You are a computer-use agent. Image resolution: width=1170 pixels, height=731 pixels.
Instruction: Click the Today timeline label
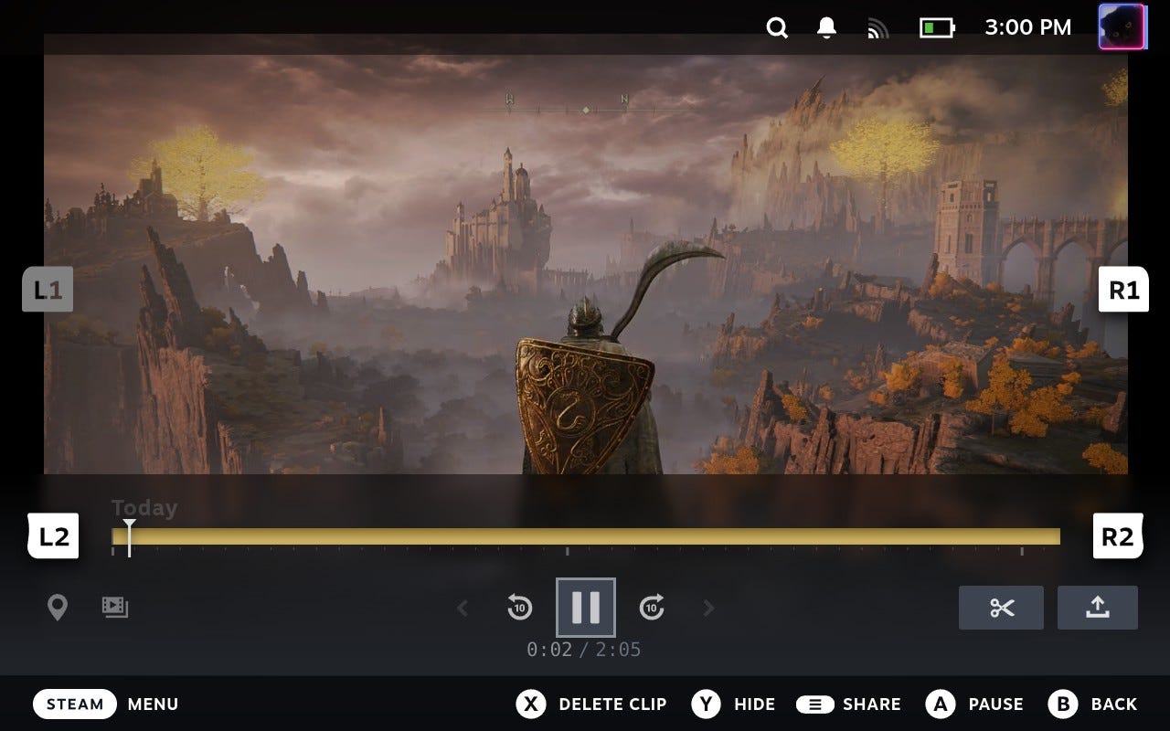(144, 508)
